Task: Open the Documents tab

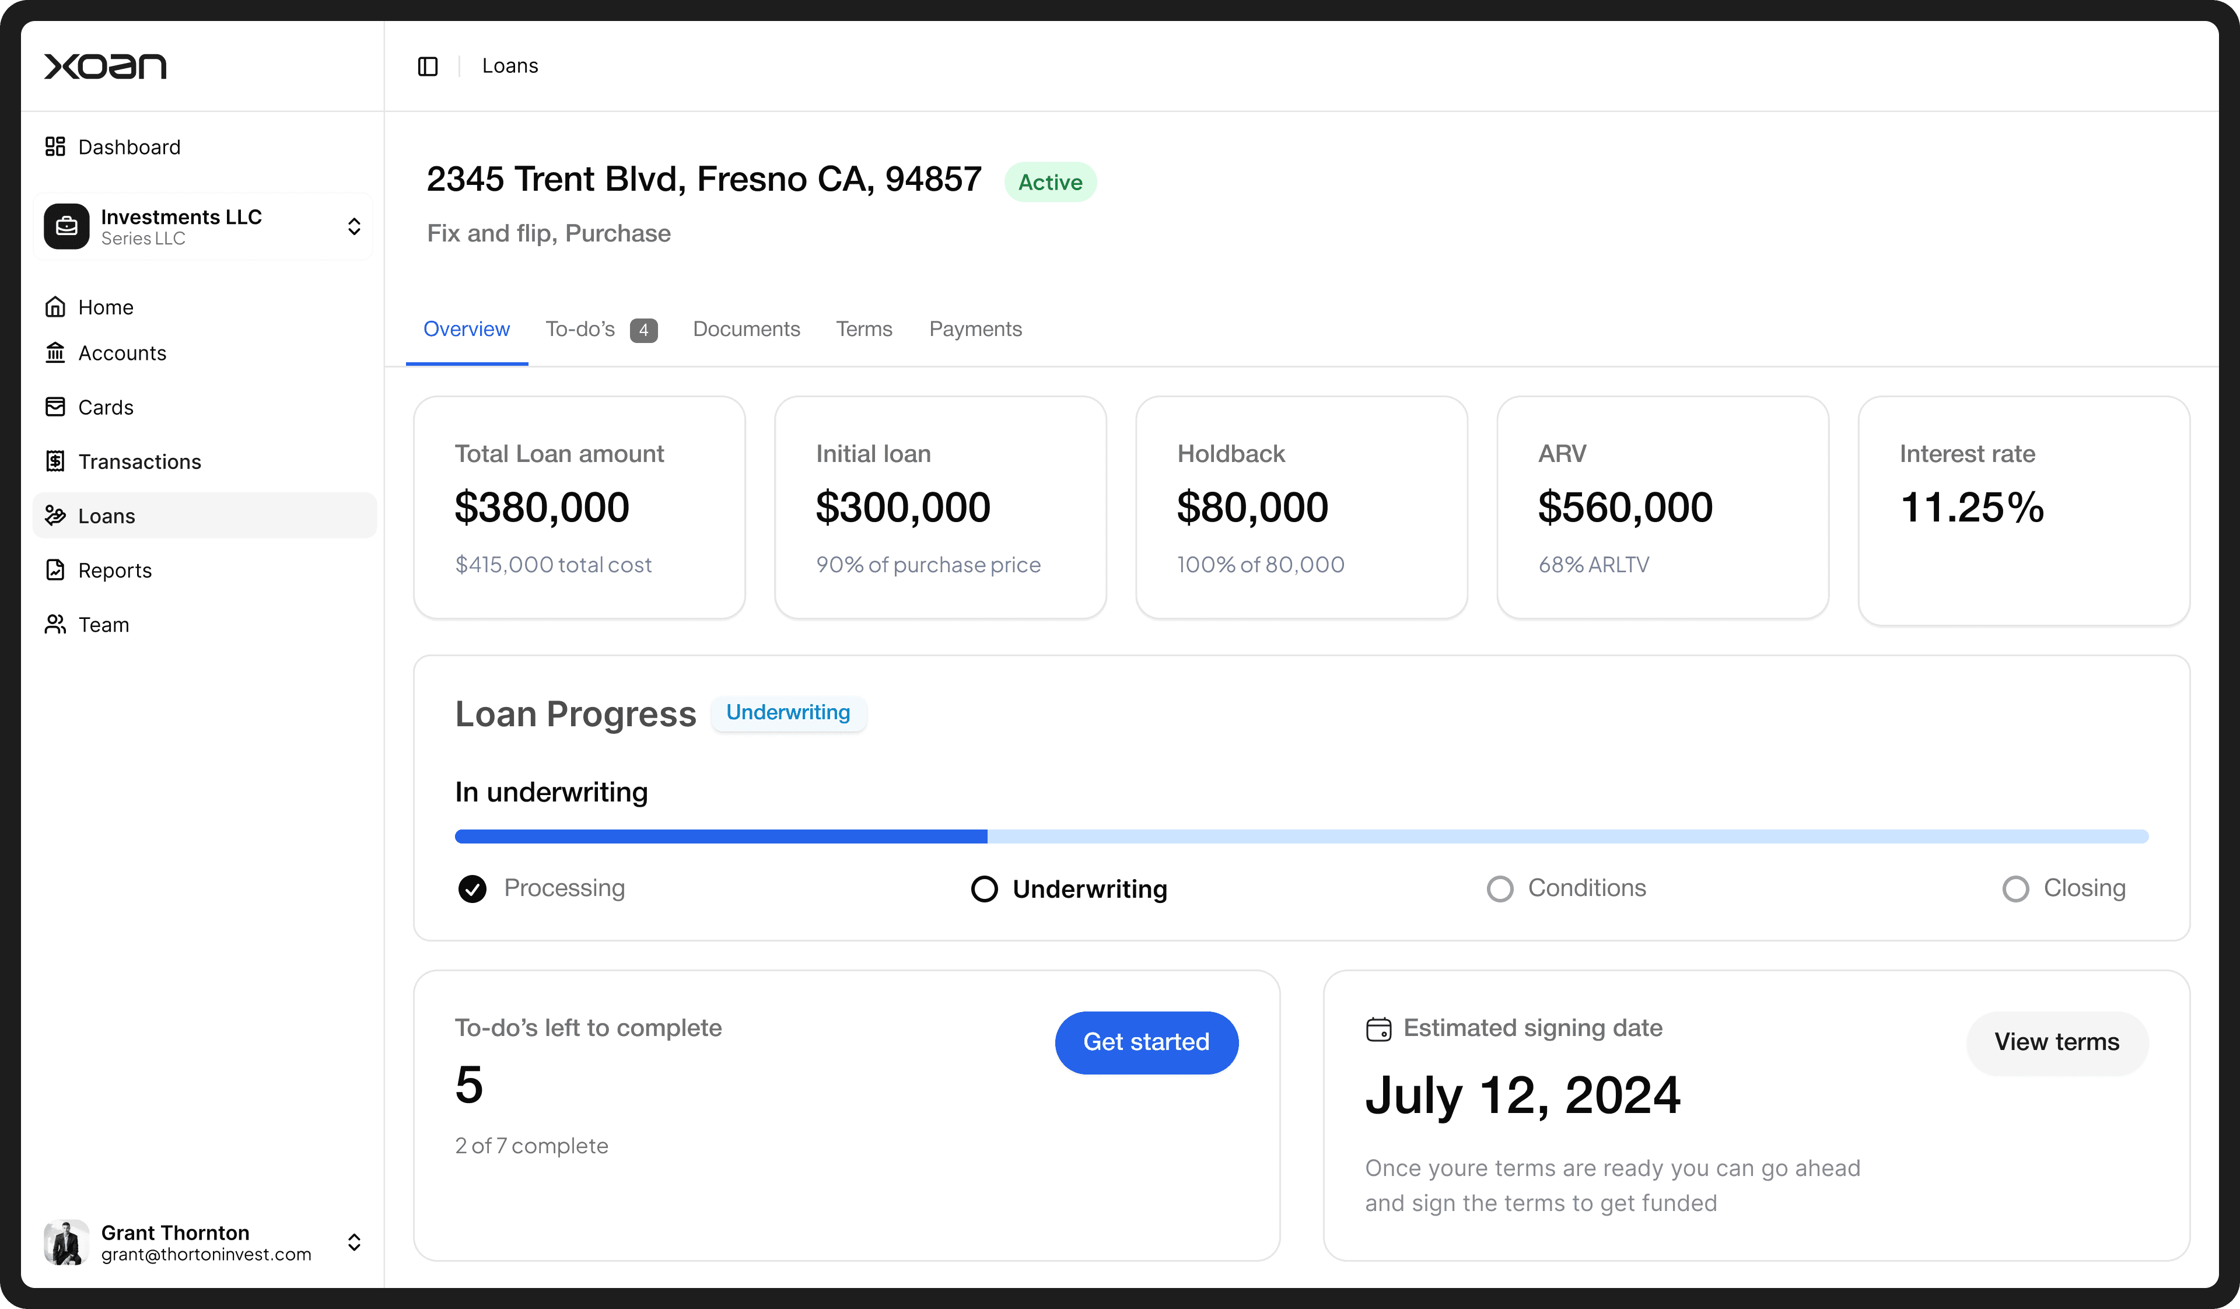Action: (745, 330)
